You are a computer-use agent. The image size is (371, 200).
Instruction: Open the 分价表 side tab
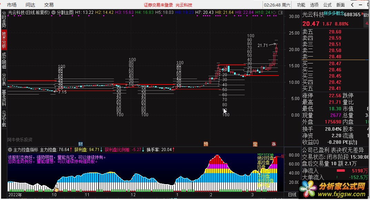[4, 79]
